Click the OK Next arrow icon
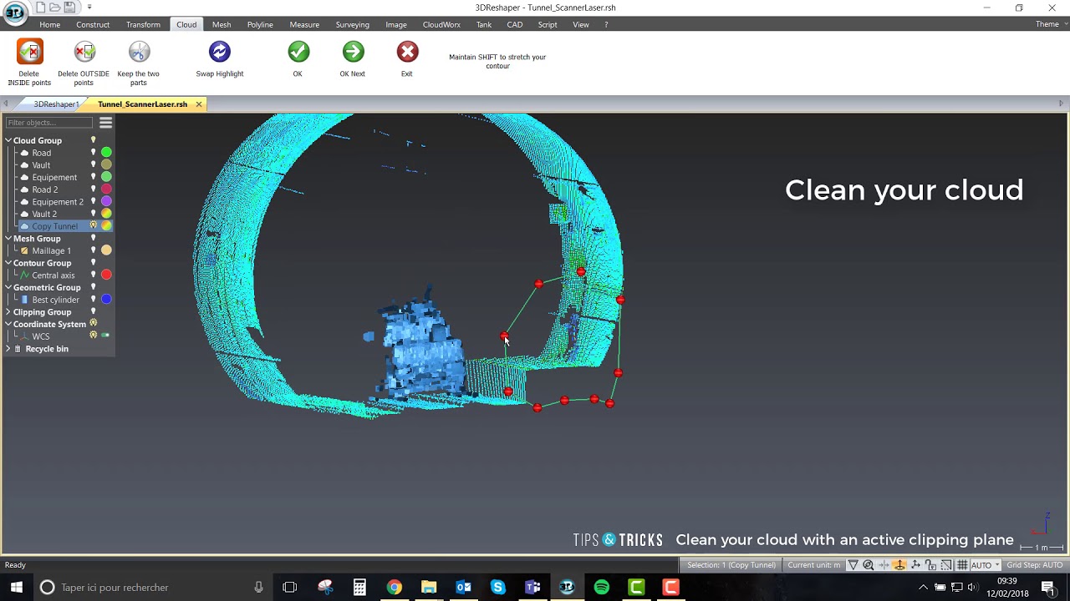 click(x=353, y=52)
